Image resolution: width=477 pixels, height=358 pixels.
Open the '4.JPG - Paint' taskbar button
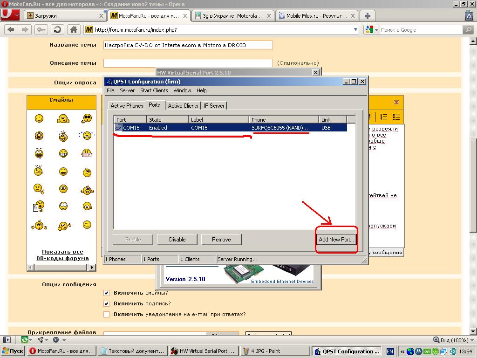(x=274, y=351)
